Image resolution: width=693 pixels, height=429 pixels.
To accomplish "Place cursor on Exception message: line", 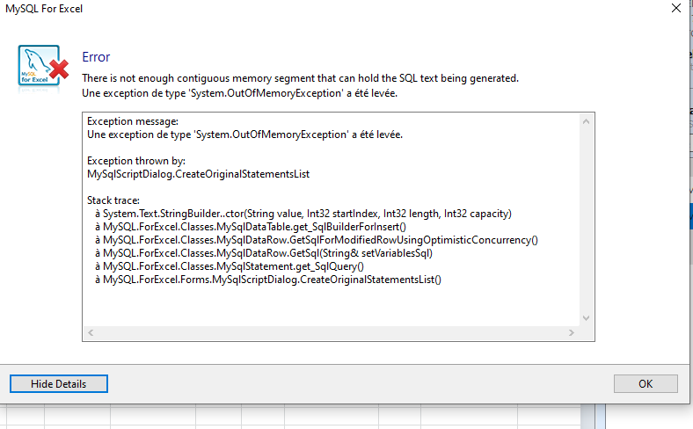I will (133, 121).
